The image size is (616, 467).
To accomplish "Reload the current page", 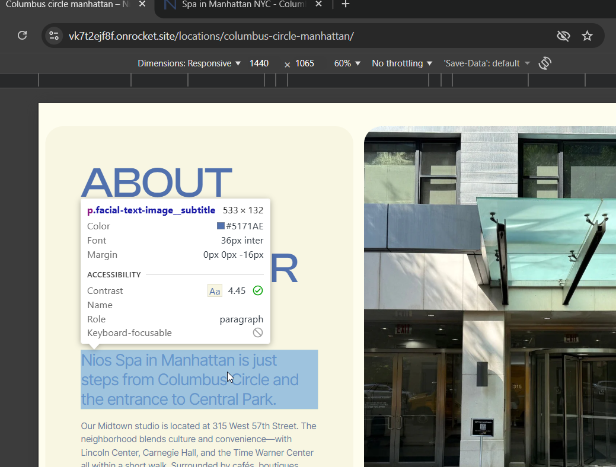I will click(22, 36).
